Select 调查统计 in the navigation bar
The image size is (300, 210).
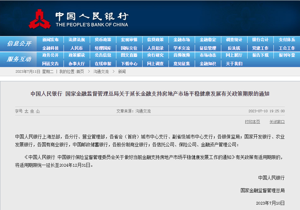(234, 40)
